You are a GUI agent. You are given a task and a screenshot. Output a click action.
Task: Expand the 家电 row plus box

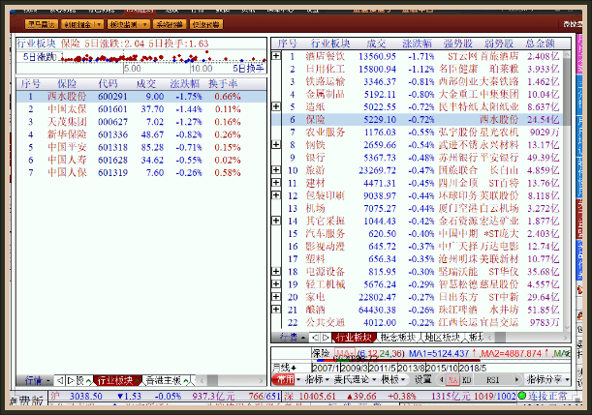tap(276, 297)
